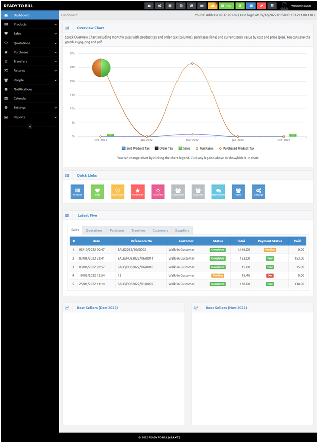Viewport: 318px width, 443px height.
Task: Open pink Transfers quick link tile
Action: pos(158,192)
